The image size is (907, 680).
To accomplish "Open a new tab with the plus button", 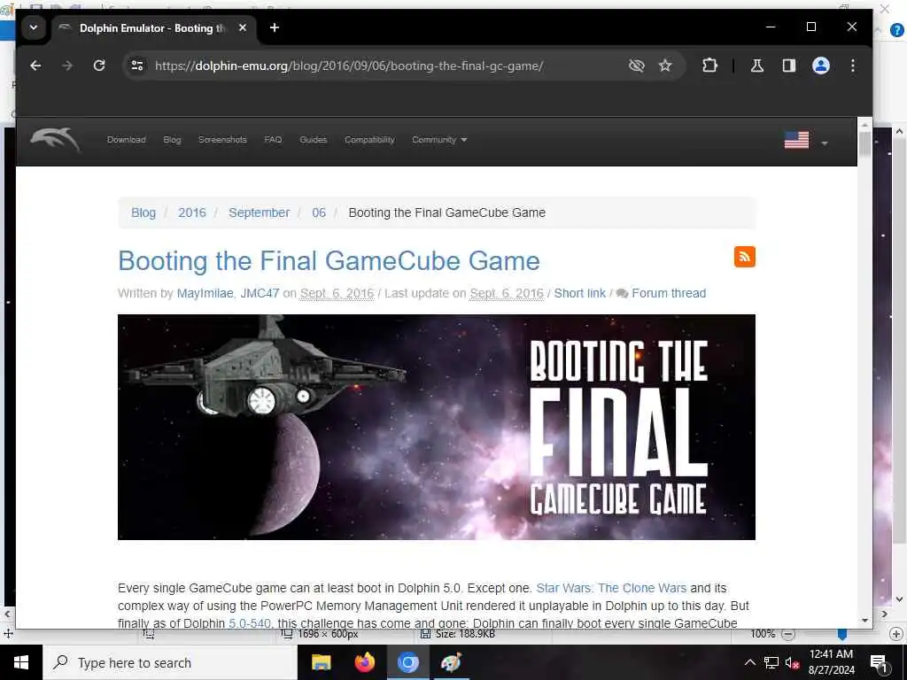I will (x=275, y=27).
